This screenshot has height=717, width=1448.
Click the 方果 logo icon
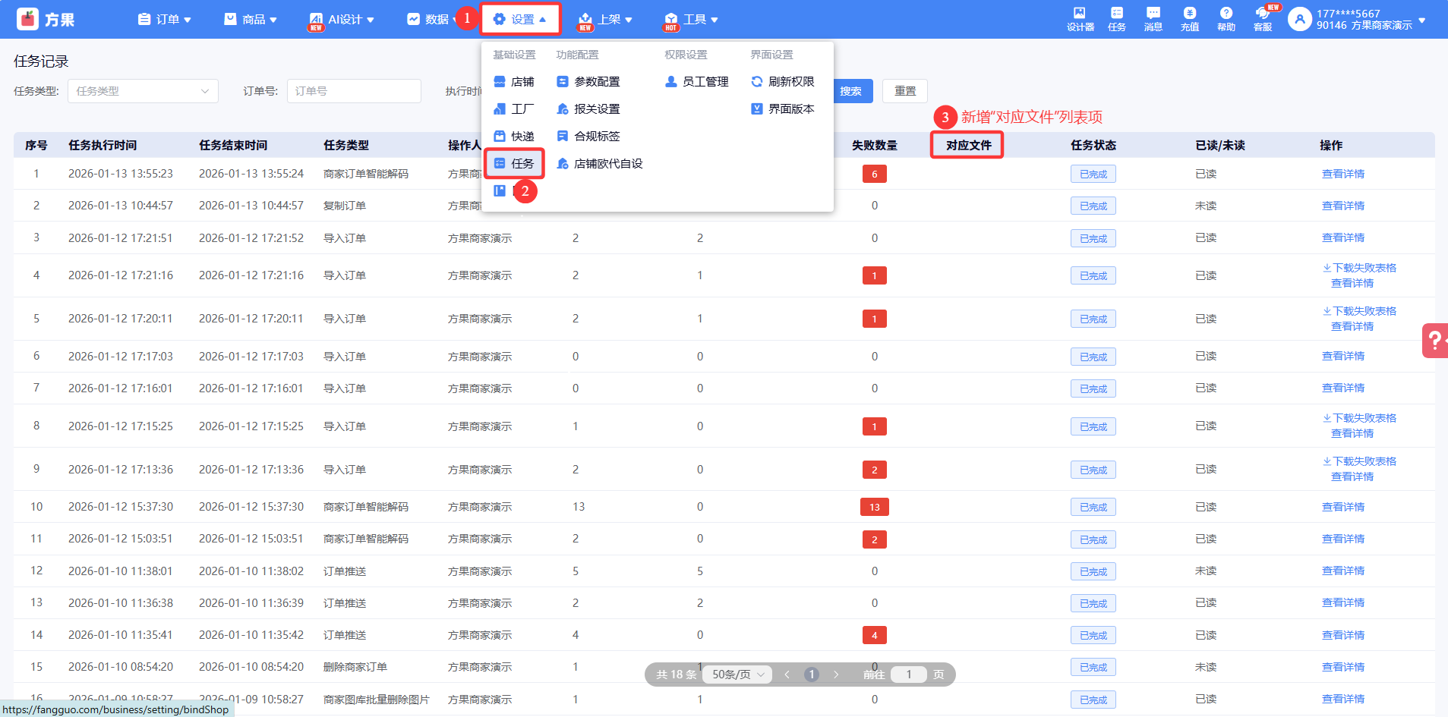[x=28, y=19]
